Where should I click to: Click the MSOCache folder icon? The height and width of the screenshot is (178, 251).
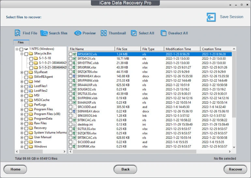[x=31, y=100]
